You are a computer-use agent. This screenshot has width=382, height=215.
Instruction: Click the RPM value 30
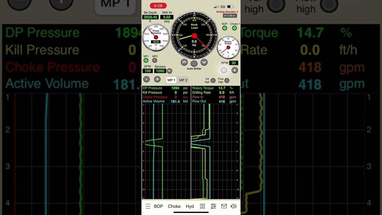pyautogui.click(x=234, y=63)
